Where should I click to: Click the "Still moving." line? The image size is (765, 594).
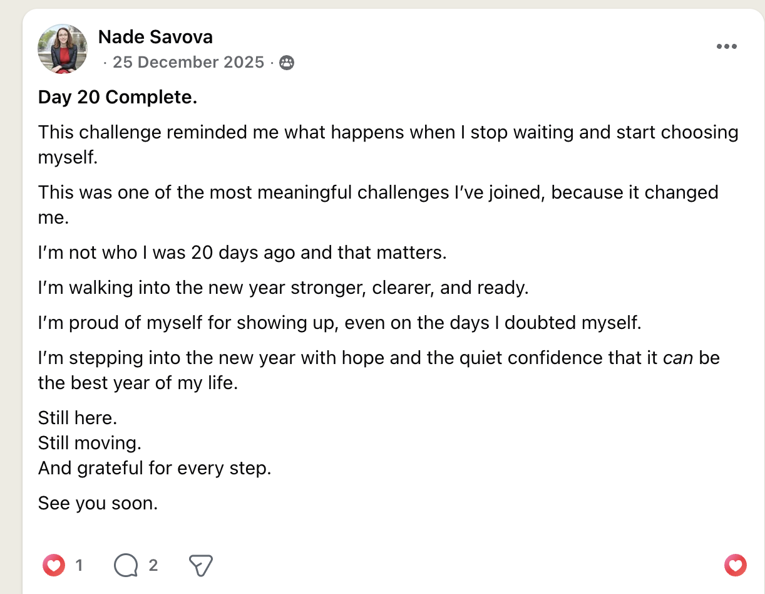[90, 443]
